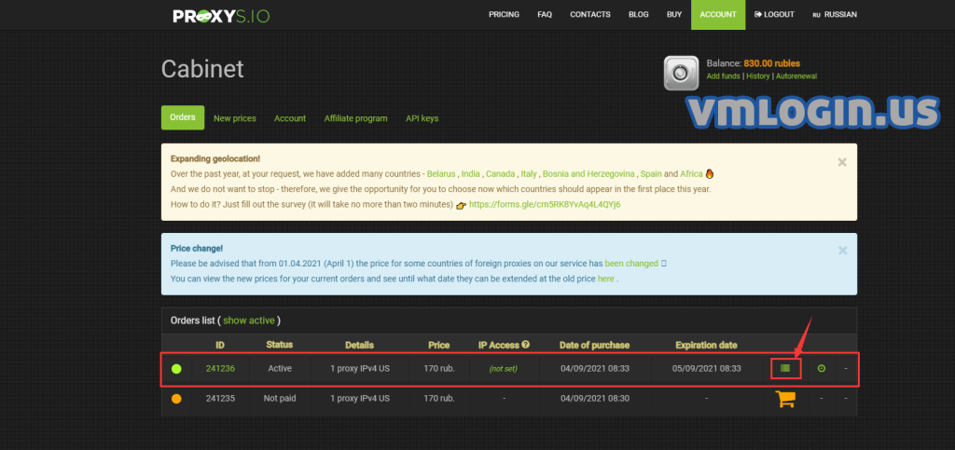This screenshot has height=450, width=955.
Task: Open the PRICING menu item
Action: [504, 15]
